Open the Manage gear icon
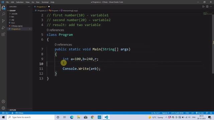 [3, 108]
